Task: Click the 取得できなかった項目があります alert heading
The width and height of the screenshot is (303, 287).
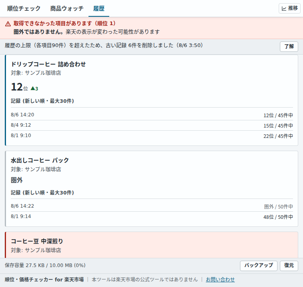Action: click(x=65, y=24)
